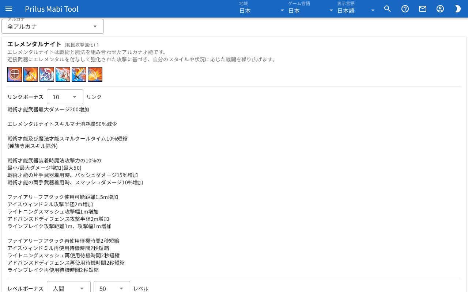468x292 pixels.
Task: Open the 地域 region dropdown
Action: [x=261, y=11]
